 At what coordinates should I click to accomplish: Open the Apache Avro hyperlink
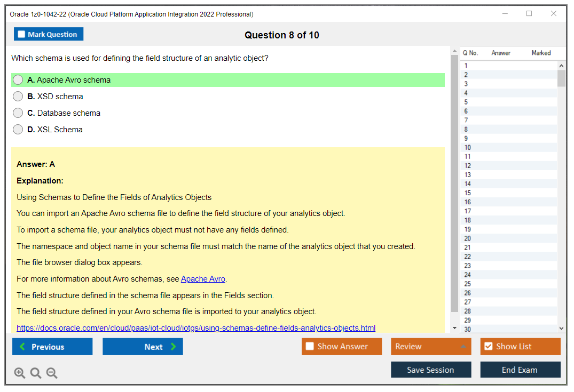point(203,279)
